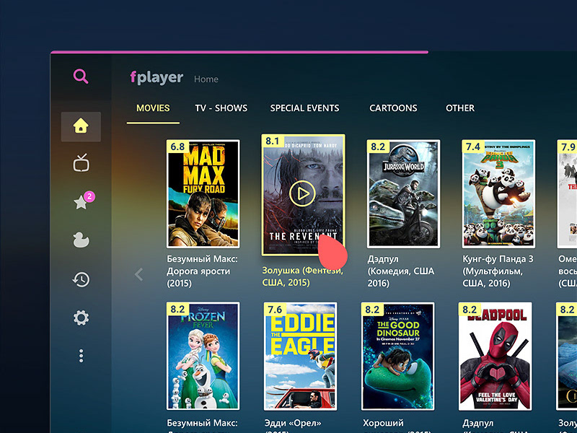Open Mad Max Fury Road poster
577x433 pixels.
coord(203,193)
